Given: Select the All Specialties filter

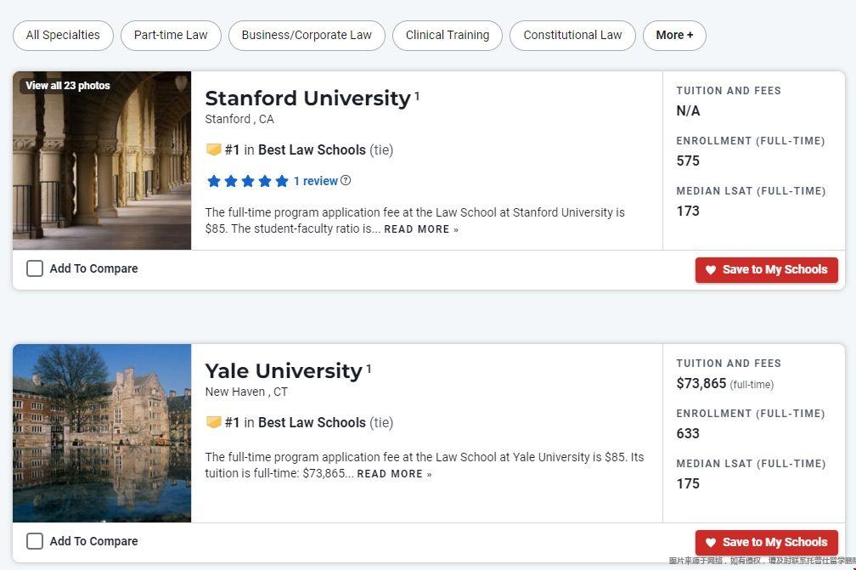Looking at the screenshot, I should pyautogui.click(x=63, y=36).
